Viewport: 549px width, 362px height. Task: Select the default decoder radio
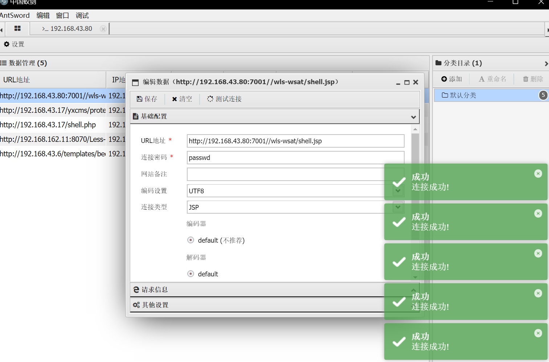[x=190, y=273]
